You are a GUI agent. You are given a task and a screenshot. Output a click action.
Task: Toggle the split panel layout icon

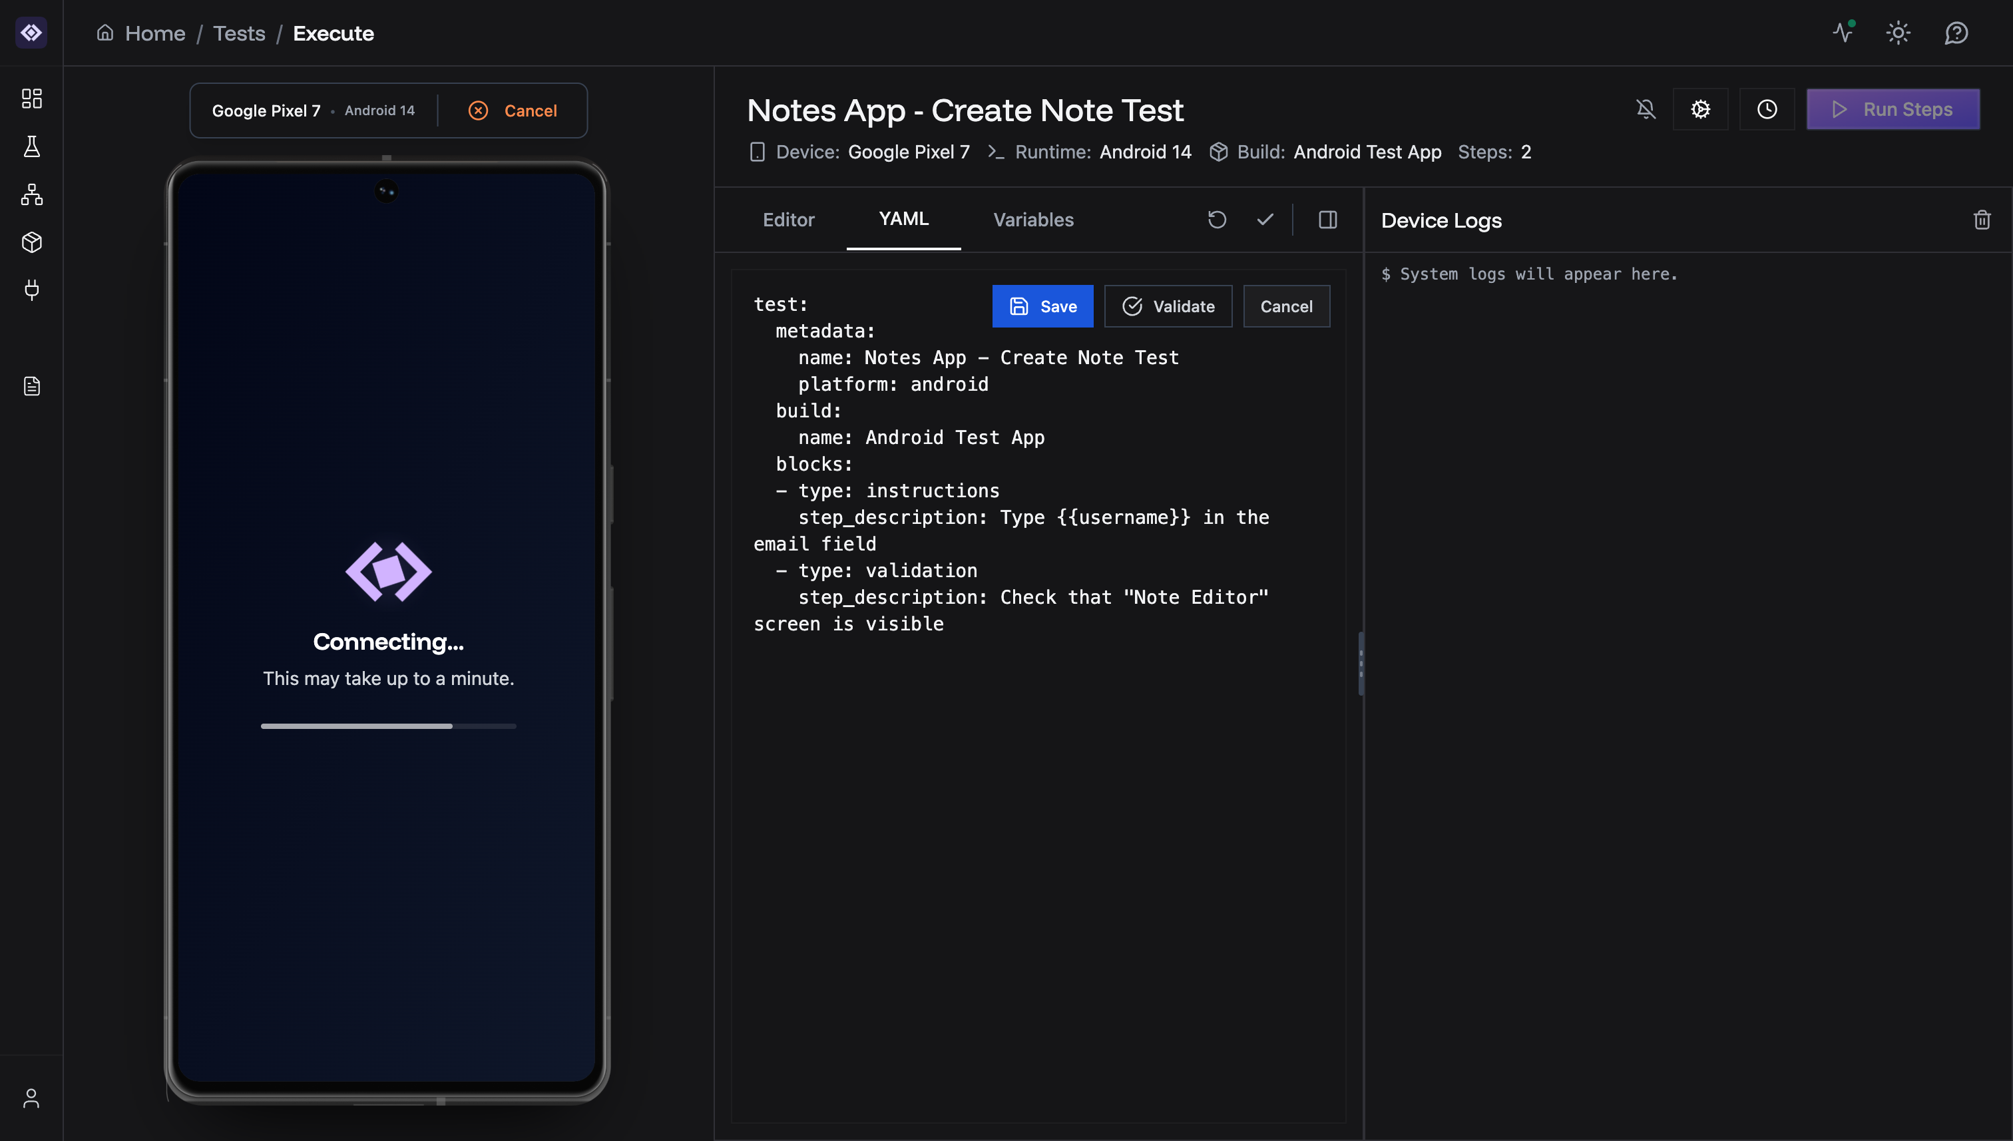tap(1327, 220)
